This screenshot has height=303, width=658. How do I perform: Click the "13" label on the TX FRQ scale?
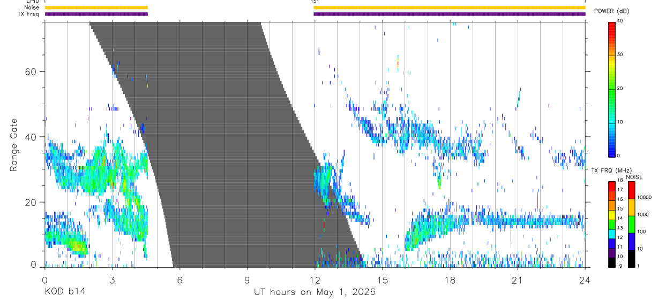click(x=621, y=228)
